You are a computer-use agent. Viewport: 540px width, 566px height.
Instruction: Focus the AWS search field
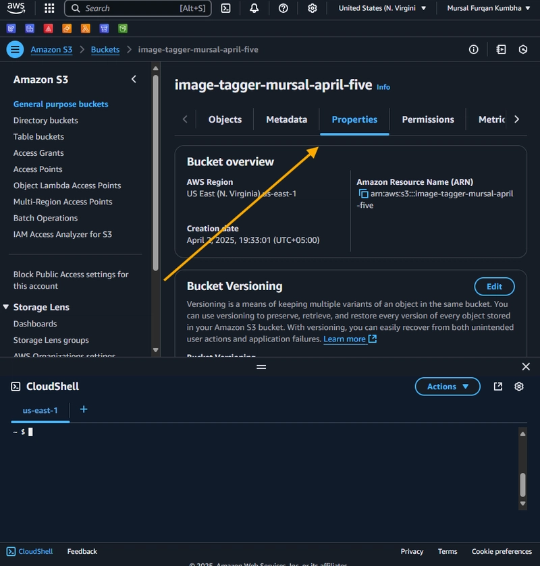coord(138,8)
